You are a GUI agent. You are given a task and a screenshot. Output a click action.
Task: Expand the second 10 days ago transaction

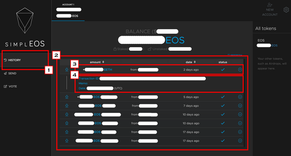tap(240, 123)
